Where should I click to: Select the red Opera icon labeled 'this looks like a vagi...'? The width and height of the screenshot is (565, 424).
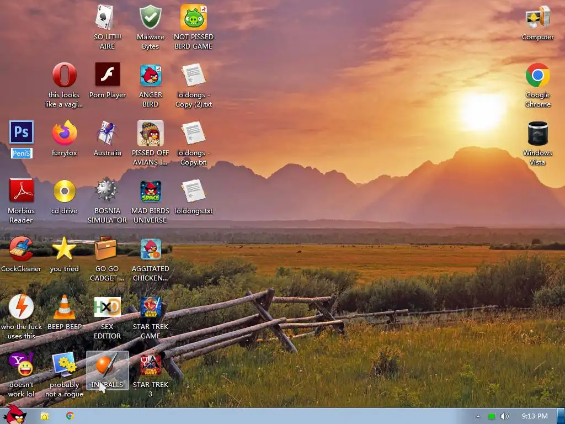64,75
